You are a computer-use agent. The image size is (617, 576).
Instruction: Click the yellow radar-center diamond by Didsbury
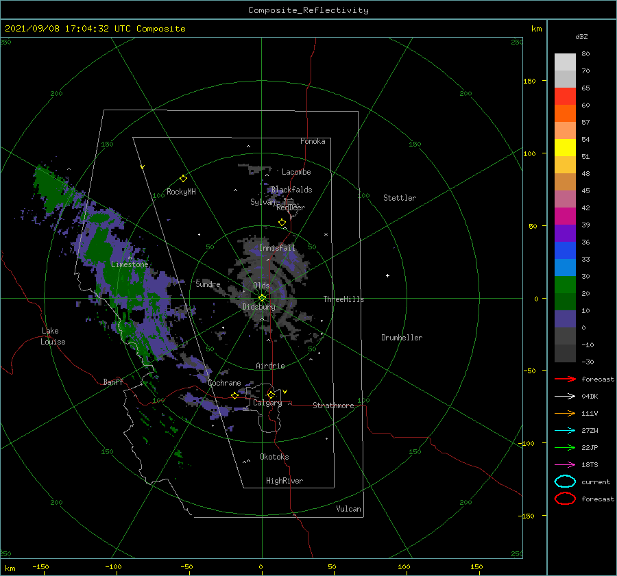262,298
